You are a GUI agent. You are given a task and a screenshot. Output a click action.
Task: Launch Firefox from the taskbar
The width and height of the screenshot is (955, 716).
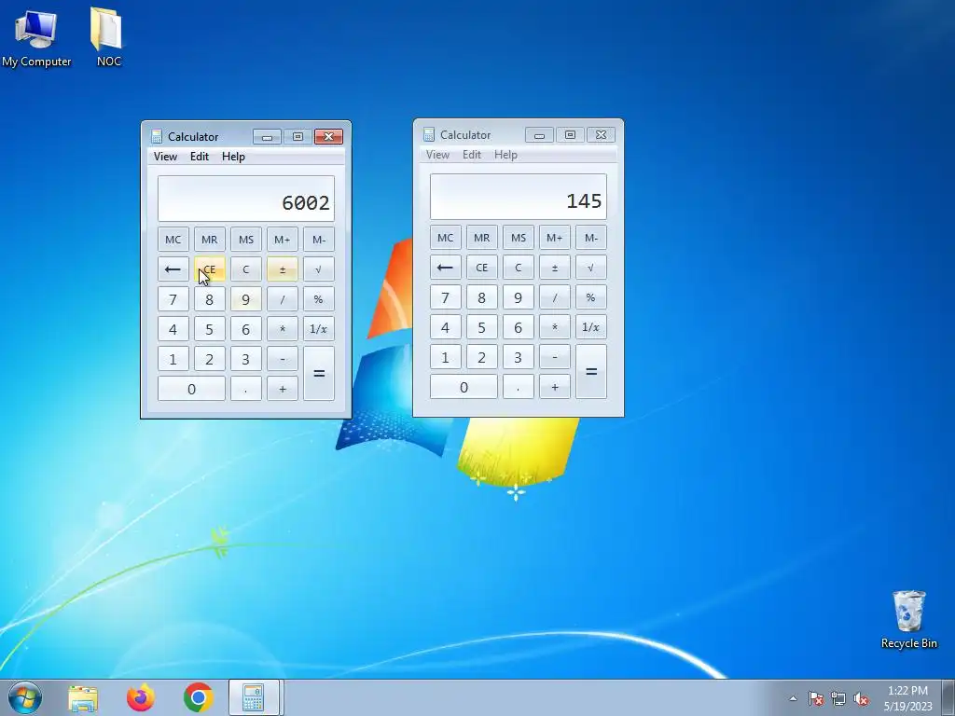coord(140,697)
